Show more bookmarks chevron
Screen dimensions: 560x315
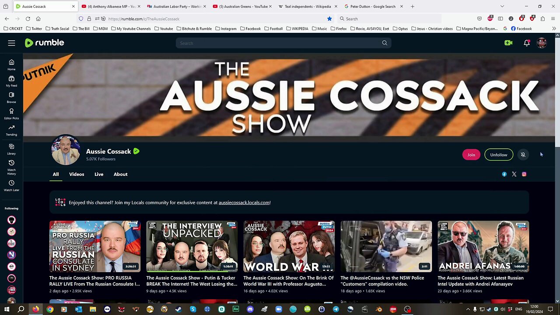tap(554, 28)
